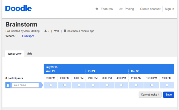Image resolution: width=179 pixels, height=110 pixels.
Task: Open the HubSpot location link
Action: click(x=28, y=36)
